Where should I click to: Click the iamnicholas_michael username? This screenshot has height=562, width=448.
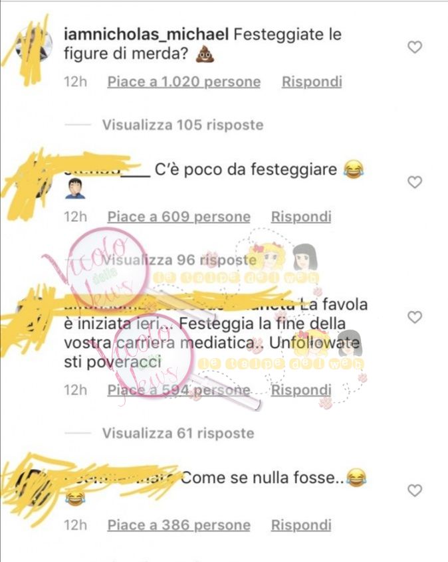point(146,35)
